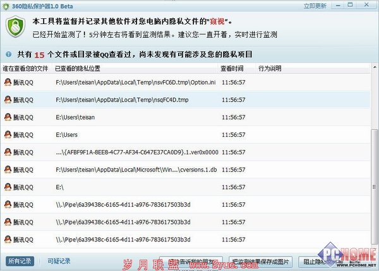Viewport: 379px width, 271px height.
Task: Switch to the 可疑记录 tab
Action: click(x=59, y=261)
